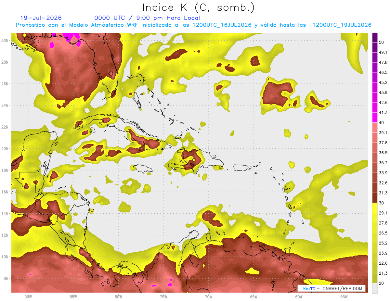Screen dimensions: 390x301
Task: Click the latitude label "12N"
Action: [5, 235]
